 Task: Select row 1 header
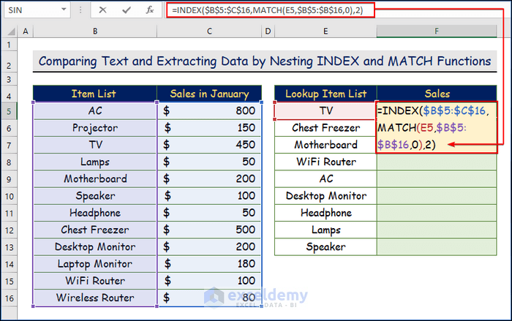pos(9,45)
